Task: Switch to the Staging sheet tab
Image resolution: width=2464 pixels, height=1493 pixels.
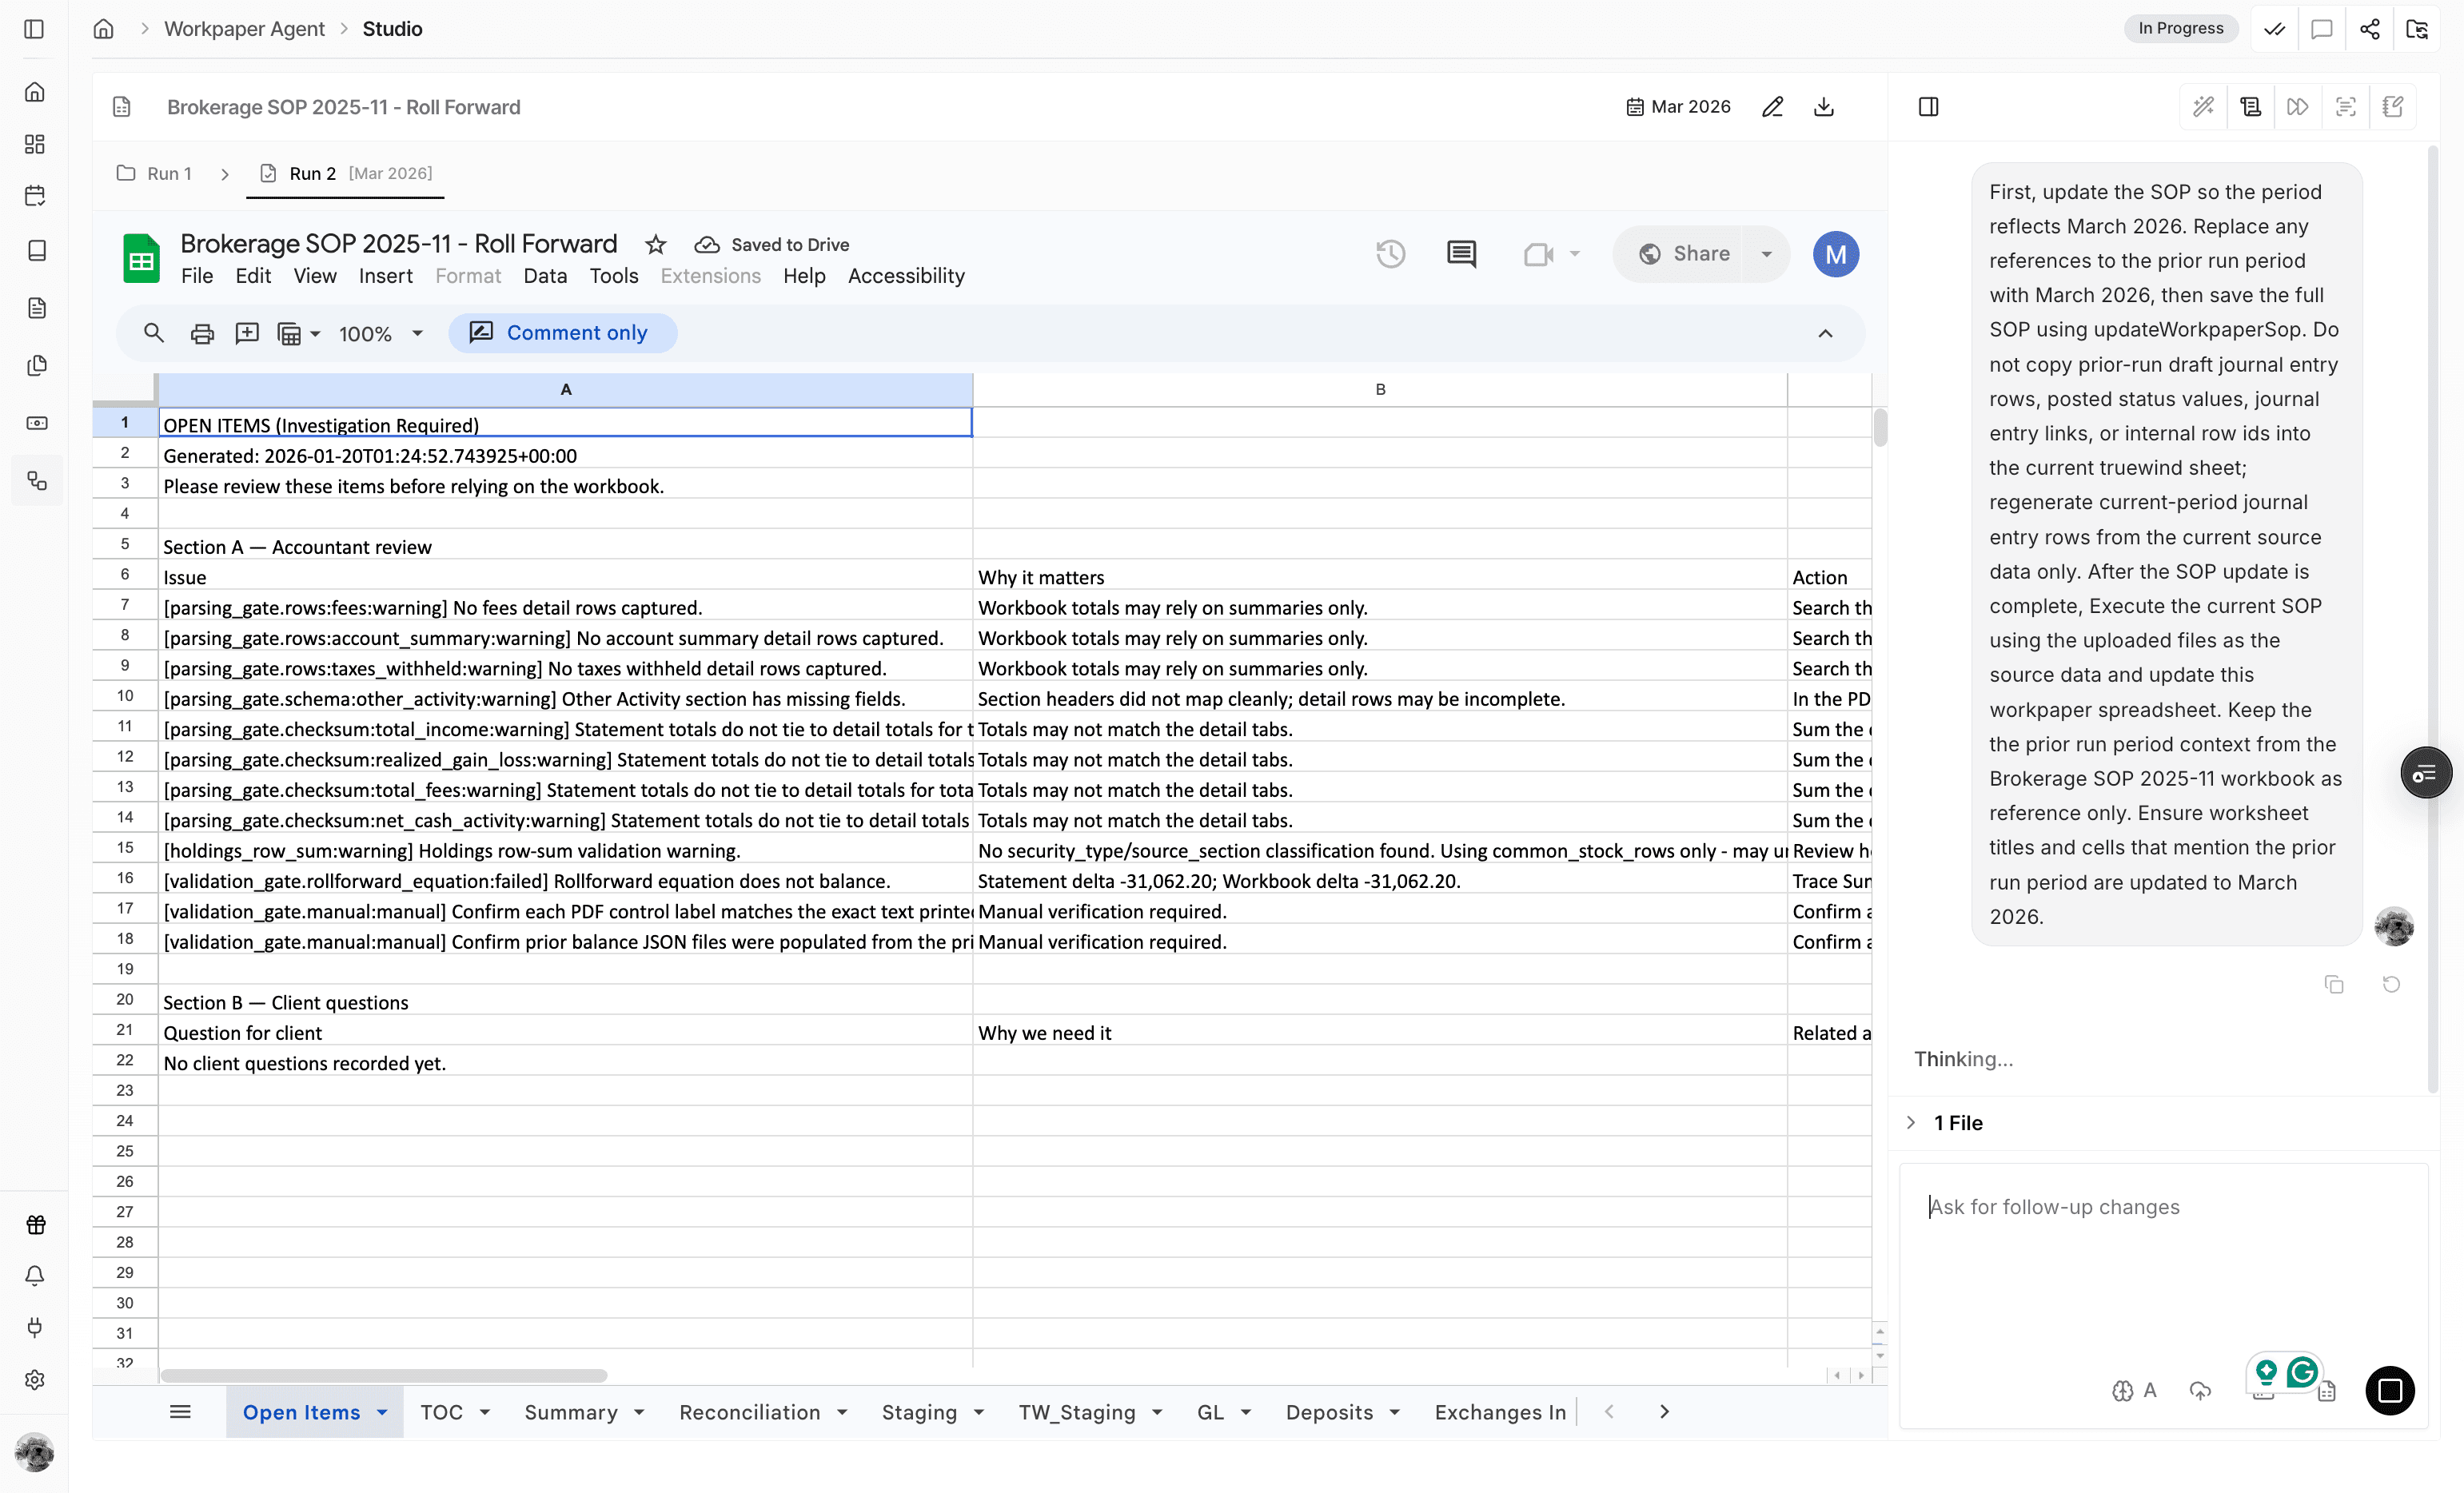Action: (919, 1413)
